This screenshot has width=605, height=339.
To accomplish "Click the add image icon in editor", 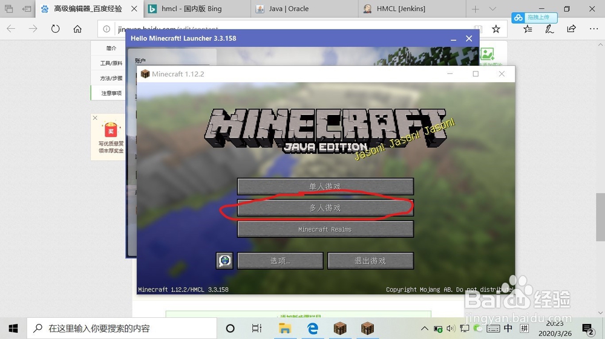I will click(487, 54).
